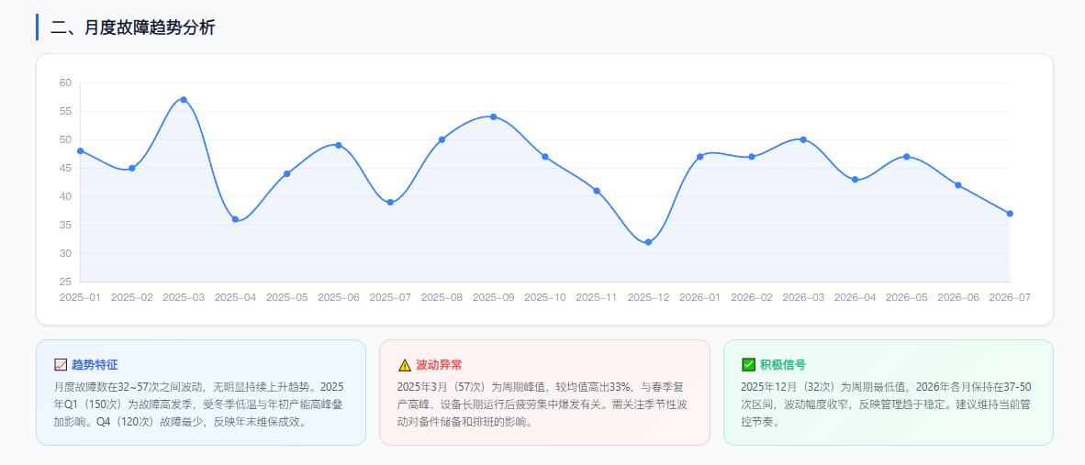Click the x-axis label 2026-05
1085x465 pixels.
907,297
